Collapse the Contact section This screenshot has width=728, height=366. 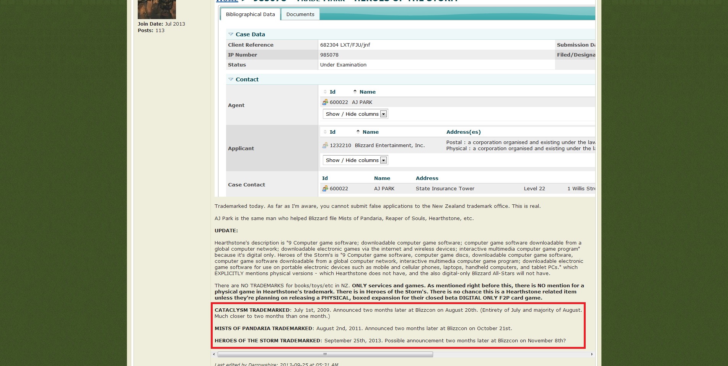click(231, 79)
